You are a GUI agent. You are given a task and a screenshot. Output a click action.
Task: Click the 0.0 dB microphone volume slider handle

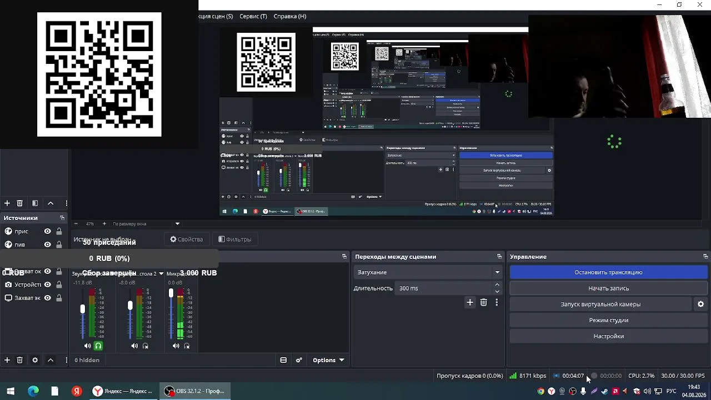pyautogui.click(x=171, y=293)
